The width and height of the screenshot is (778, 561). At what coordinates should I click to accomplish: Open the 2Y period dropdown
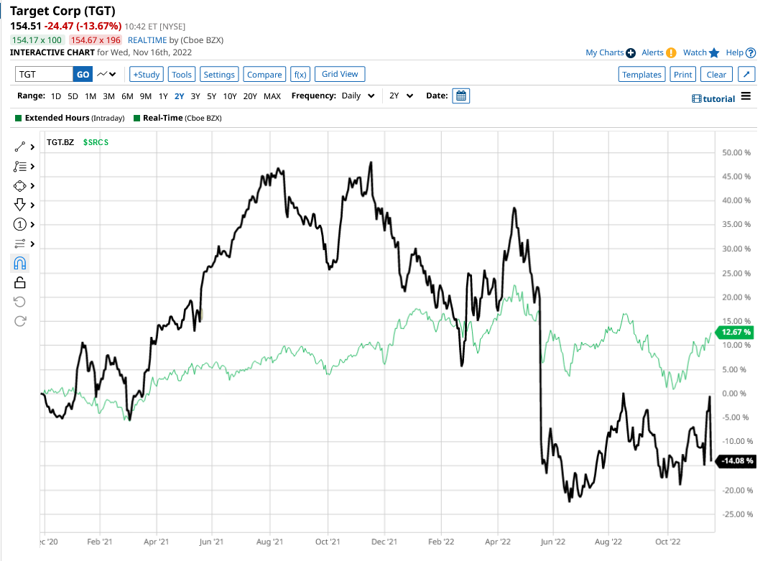click(x=401, y=96)
